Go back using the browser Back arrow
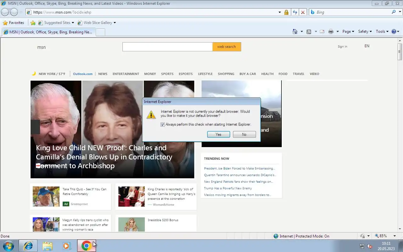The height and width of the screenshot is (252, 403). [5, 12]
